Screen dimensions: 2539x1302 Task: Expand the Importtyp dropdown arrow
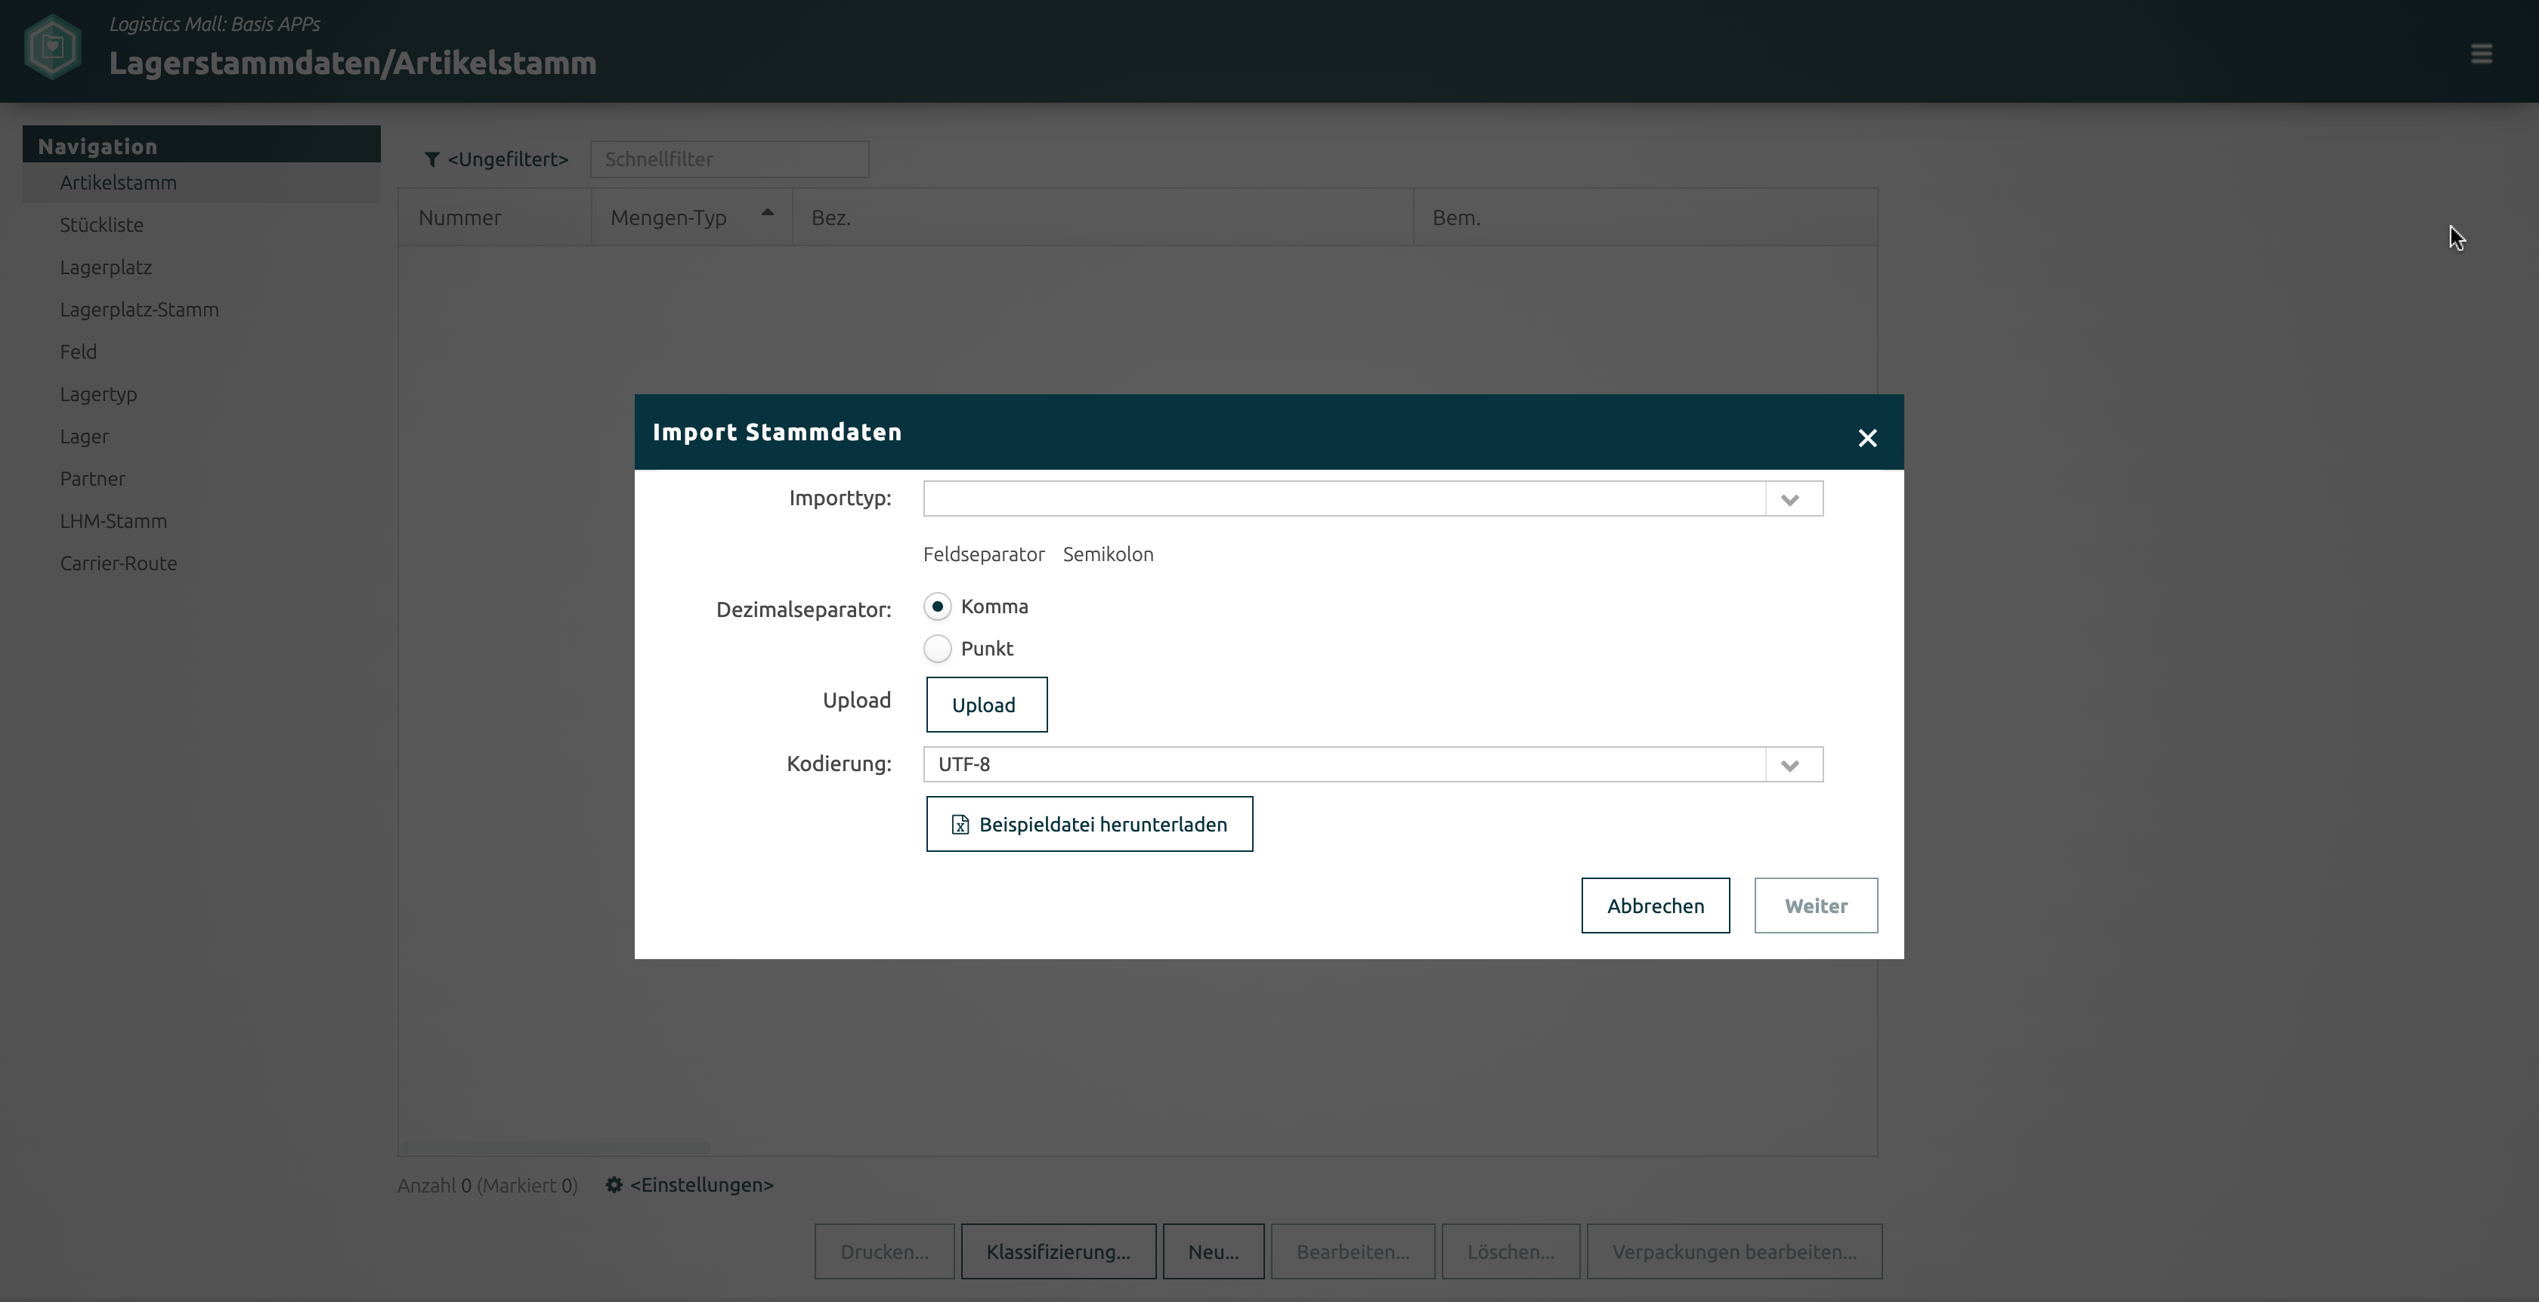click(1790, 499)
